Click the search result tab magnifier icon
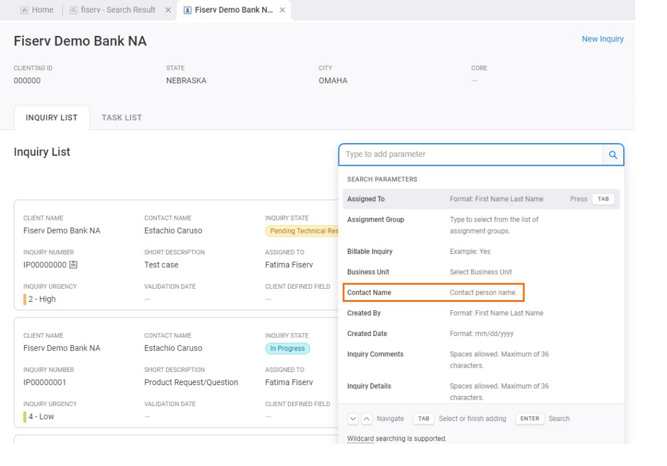 (74, 10)
